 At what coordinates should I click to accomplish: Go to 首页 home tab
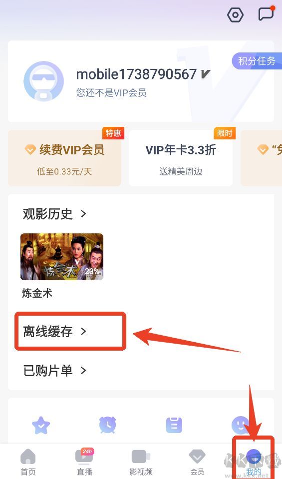pyautogui.click(x=28, y=462)
